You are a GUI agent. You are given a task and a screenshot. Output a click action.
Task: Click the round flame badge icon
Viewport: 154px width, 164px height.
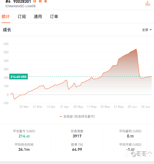[x=46, y=1]
